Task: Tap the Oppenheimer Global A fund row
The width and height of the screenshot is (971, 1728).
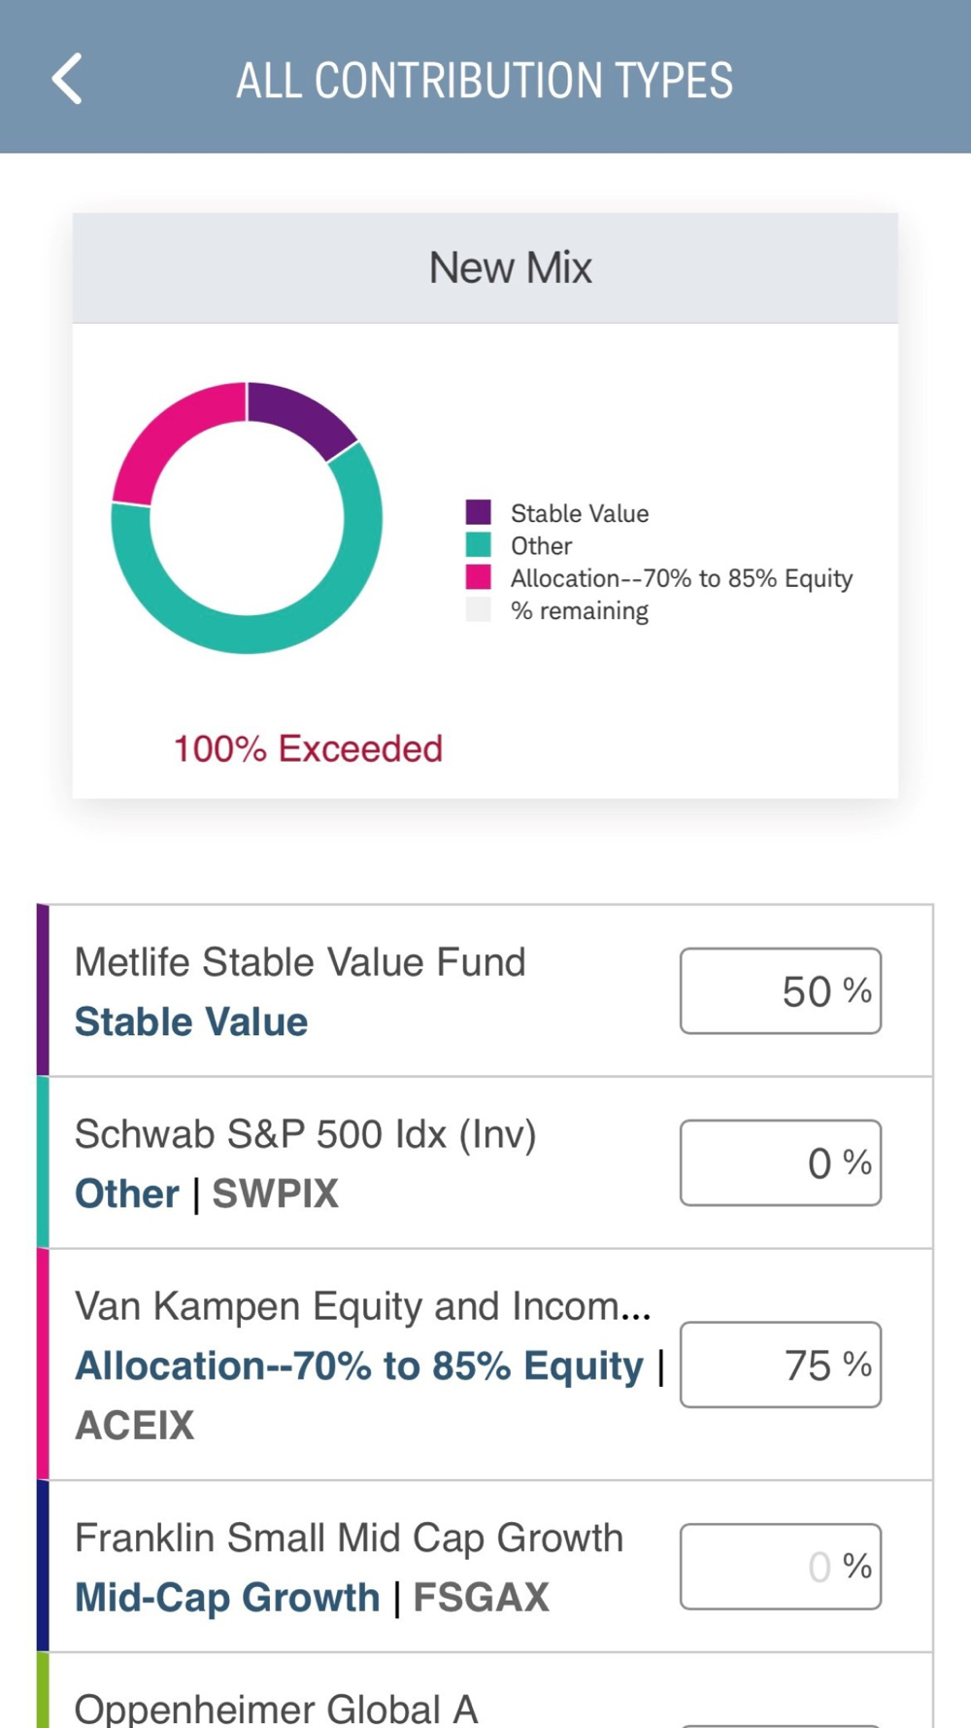Action: [x=277, y=1708]
